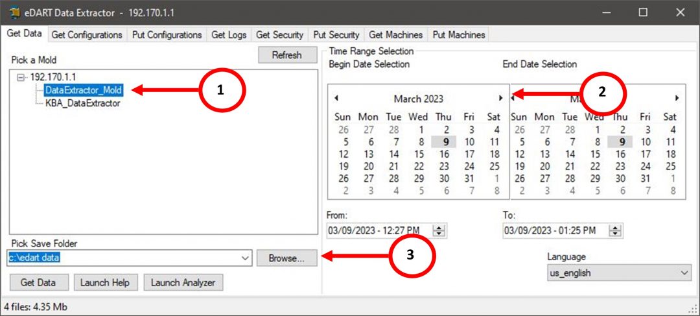
Task: Select the Get Data tab
Action: point(25,34)
